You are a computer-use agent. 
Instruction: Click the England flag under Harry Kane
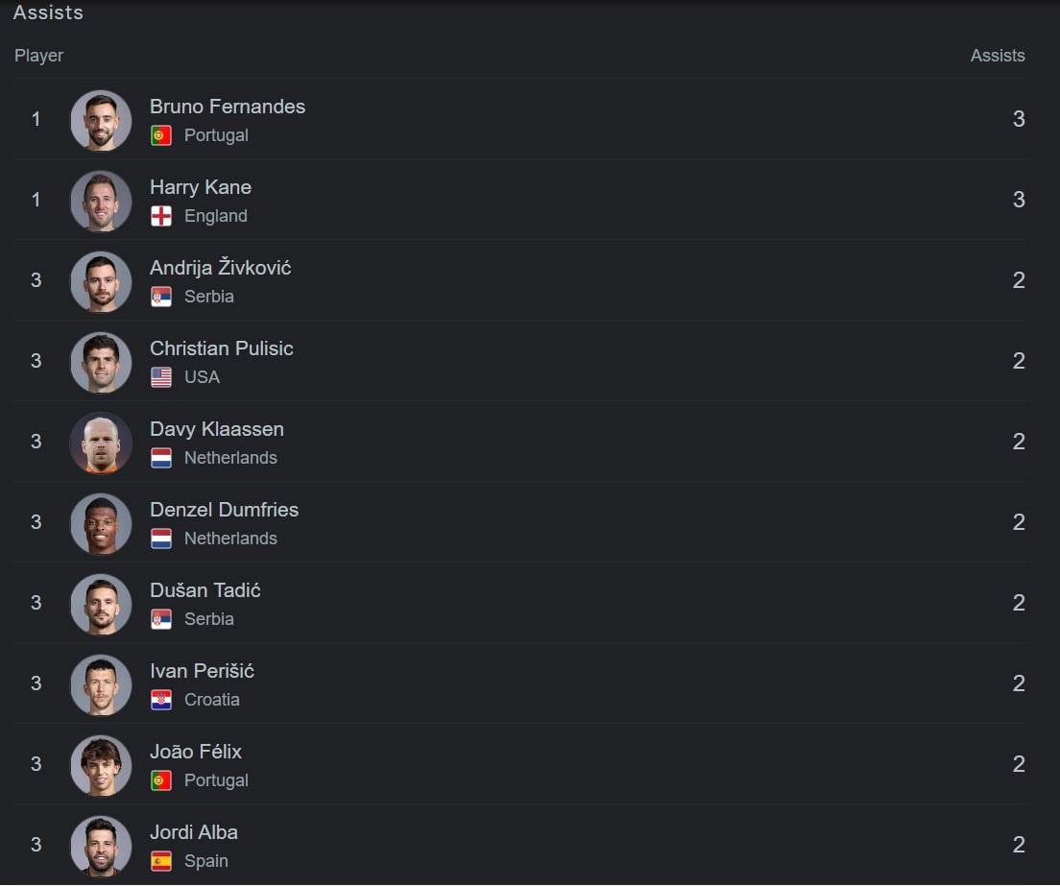pyautogui.click(x=161, y=216)
